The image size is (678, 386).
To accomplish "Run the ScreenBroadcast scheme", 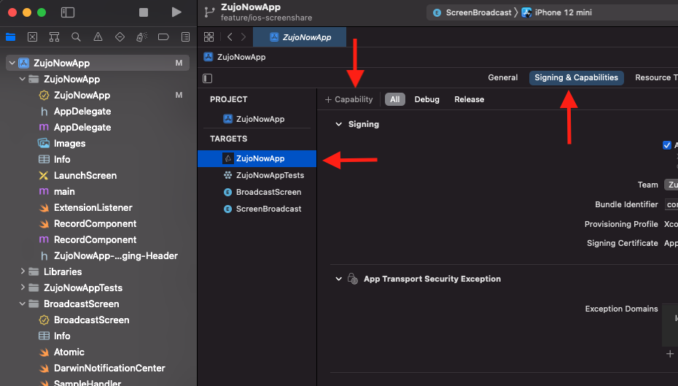I will (176, 12).
